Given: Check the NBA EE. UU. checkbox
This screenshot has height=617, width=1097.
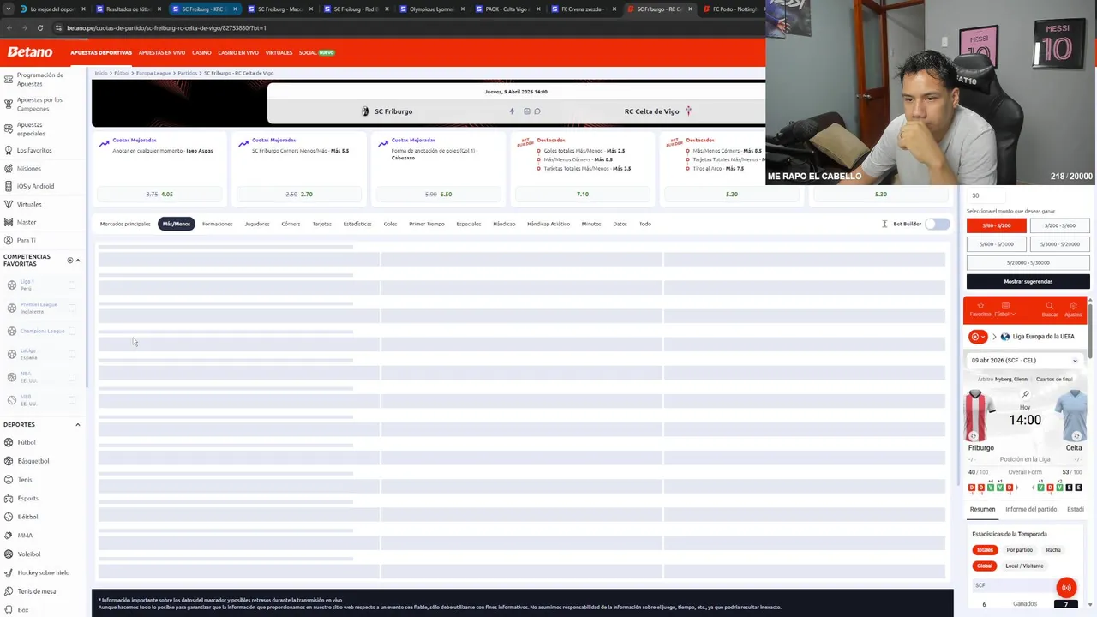Looking at the screenshot, I should [72, 377].
